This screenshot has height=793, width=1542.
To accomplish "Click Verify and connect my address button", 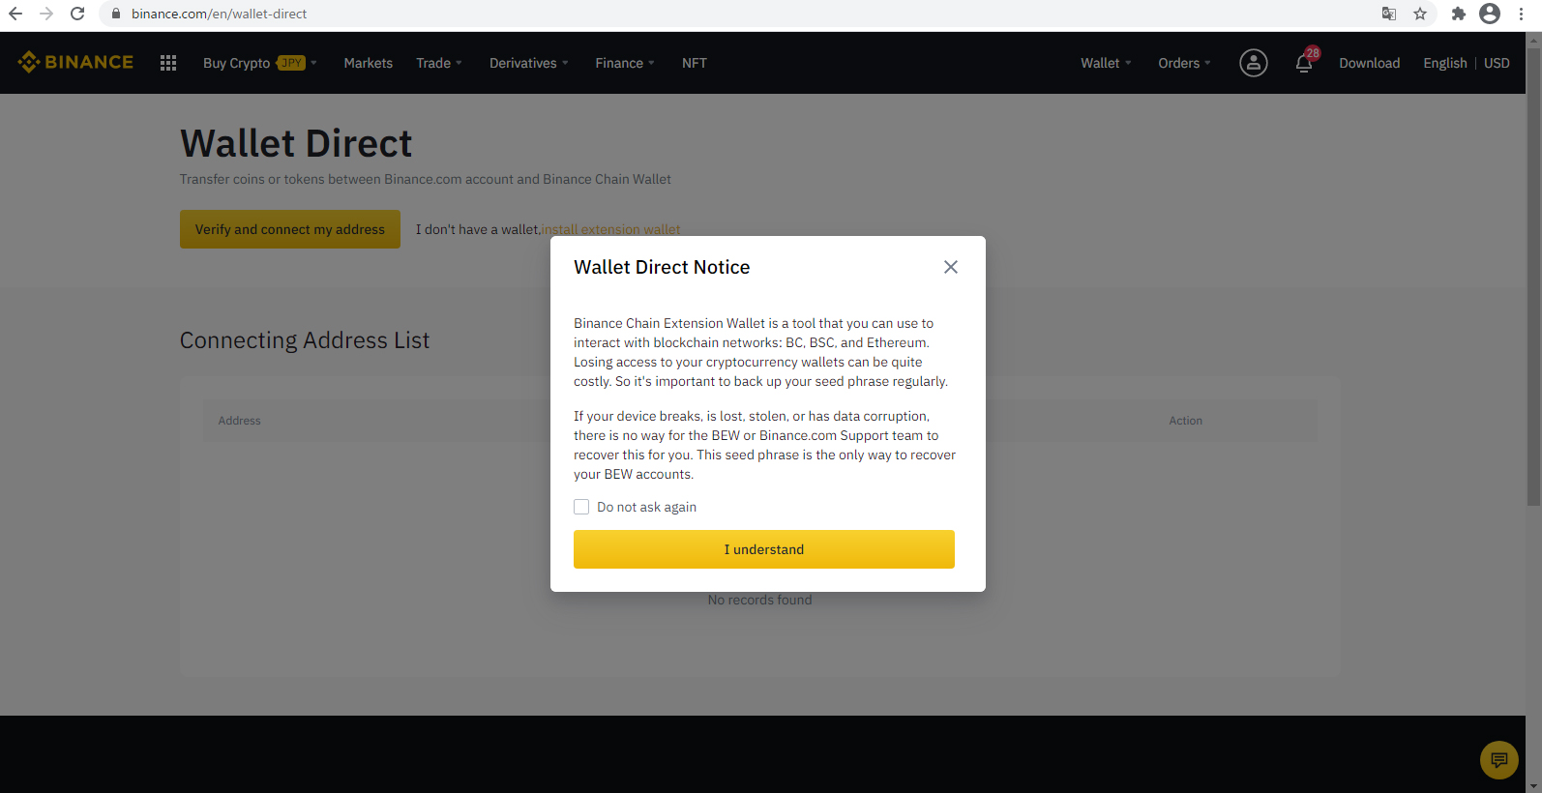I will [x=290, y=229].
